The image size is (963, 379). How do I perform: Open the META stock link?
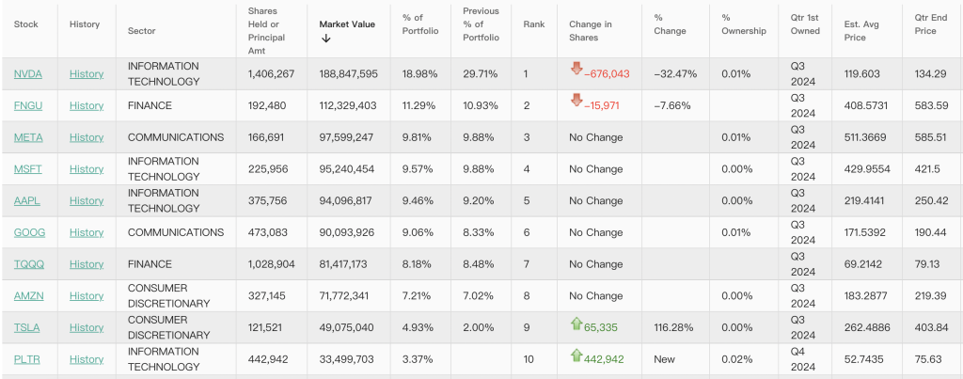pyautogui.click(x=28, y=137)
